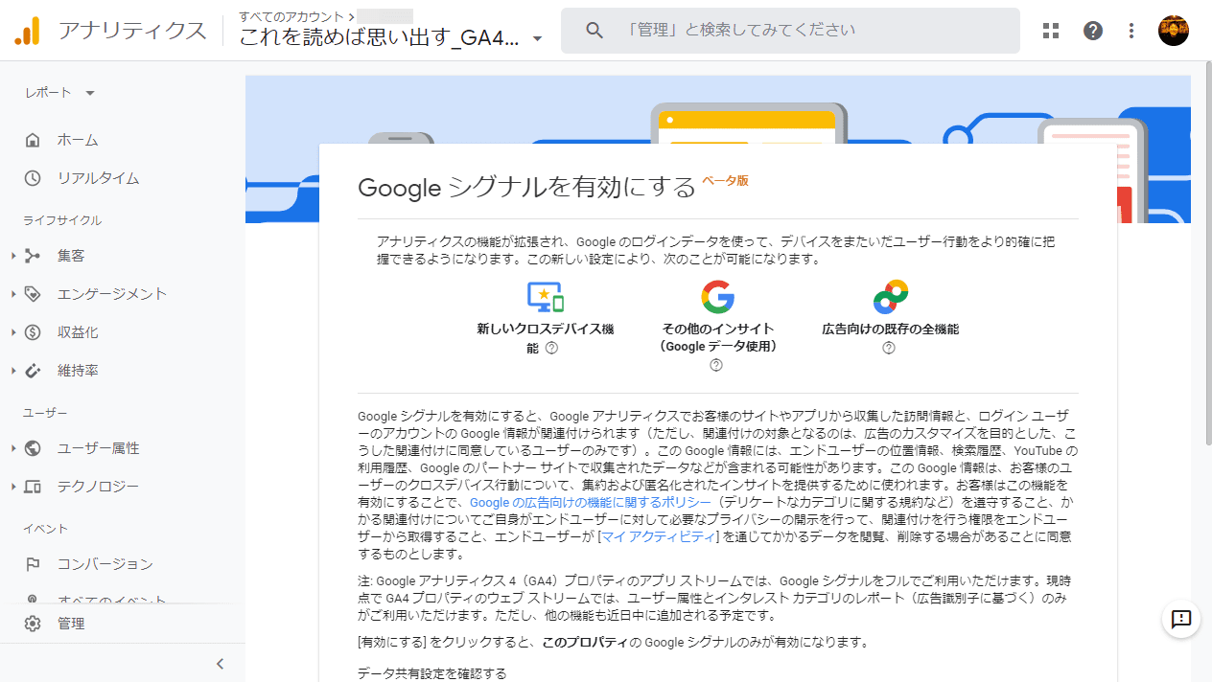The height and width of the screenshot is (682, 1212).
Task: Open the マイ アクティビティ link
Action: coord(660,536)
